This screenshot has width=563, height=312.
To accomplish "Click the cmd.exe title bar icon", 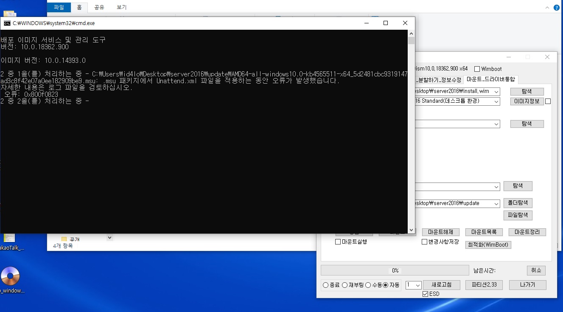I will pyautogui.click(x=7, y=23).
